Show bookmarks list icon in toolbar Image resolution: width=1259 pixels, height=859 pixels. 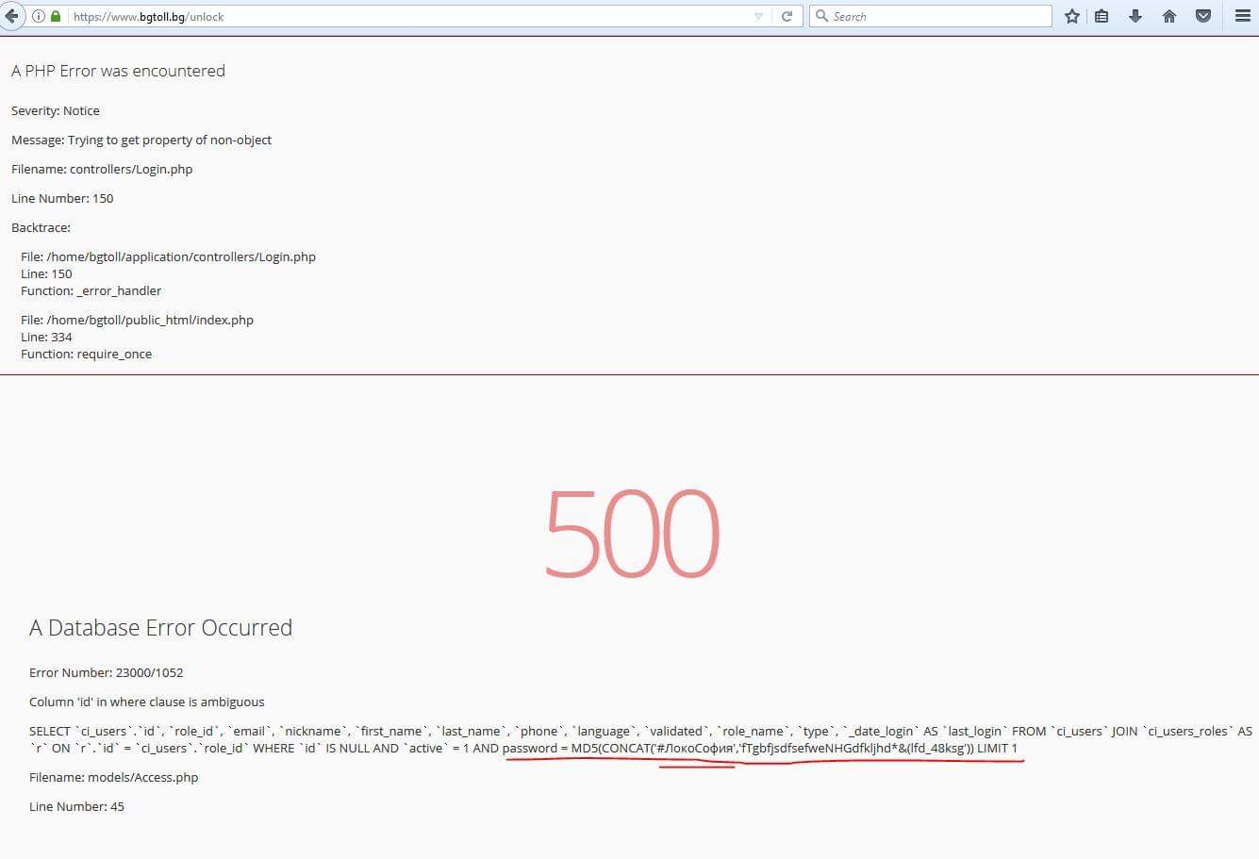click(1102, 16)
